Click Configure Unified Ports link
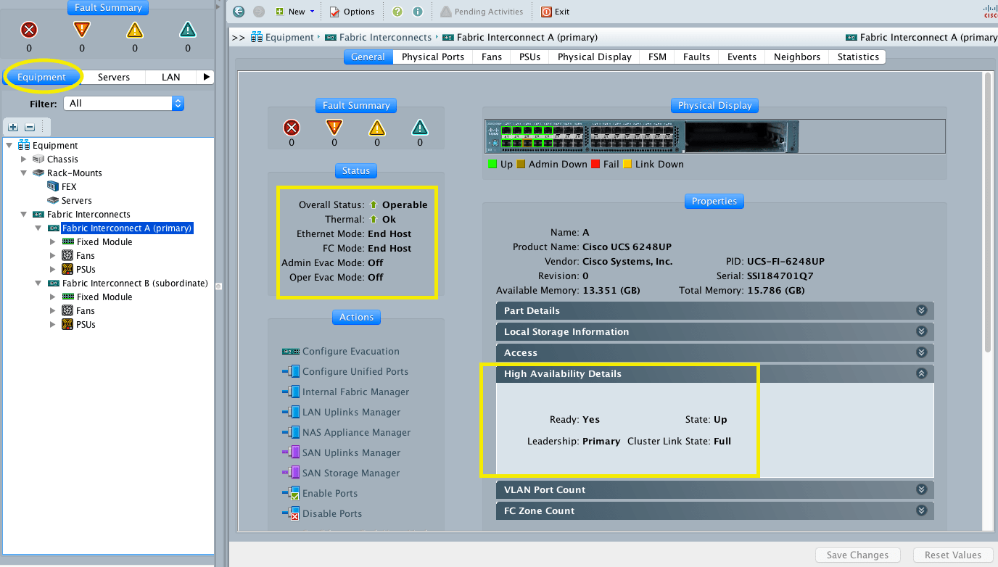The image size is (998, 567). coord(355,372)
